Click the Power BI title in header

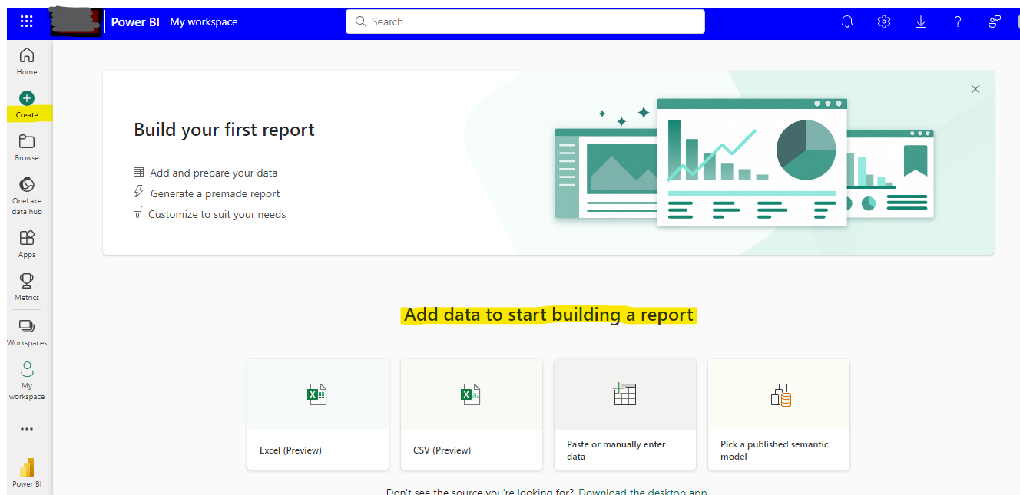tap(135, 22)
